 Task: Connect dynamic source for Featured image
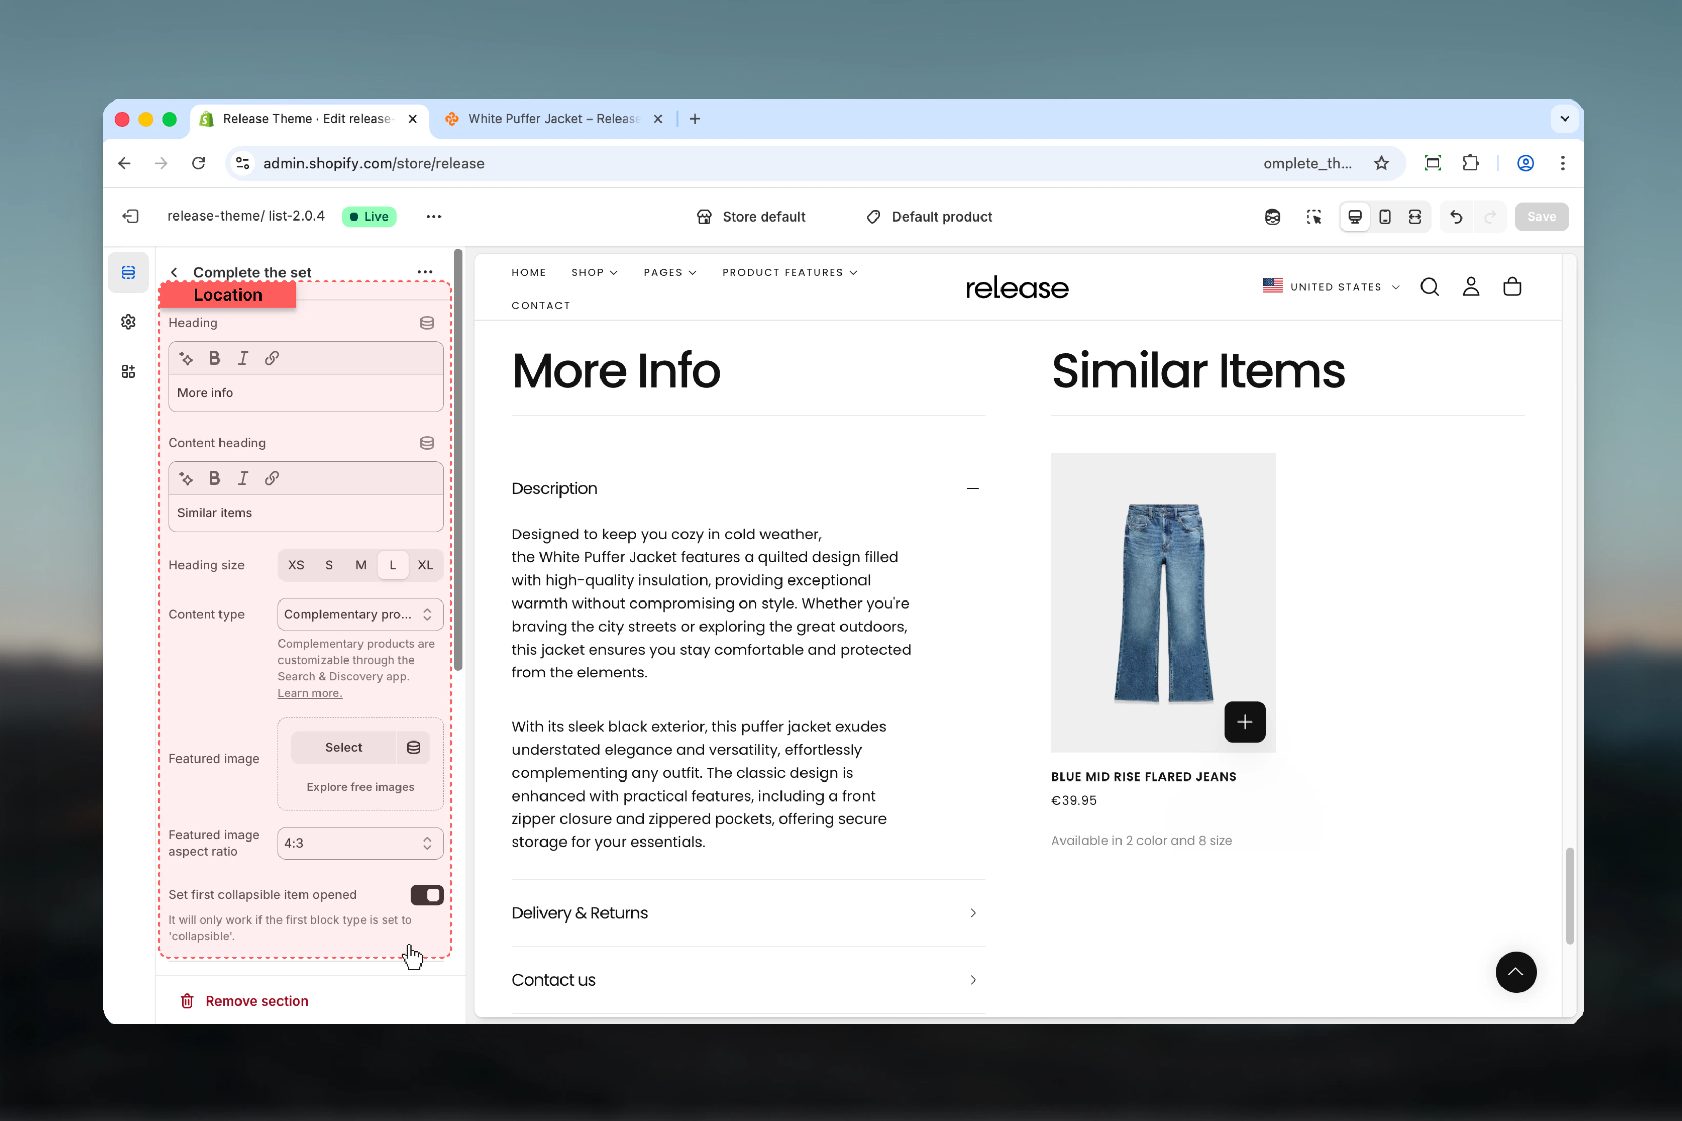coord(414,748)
